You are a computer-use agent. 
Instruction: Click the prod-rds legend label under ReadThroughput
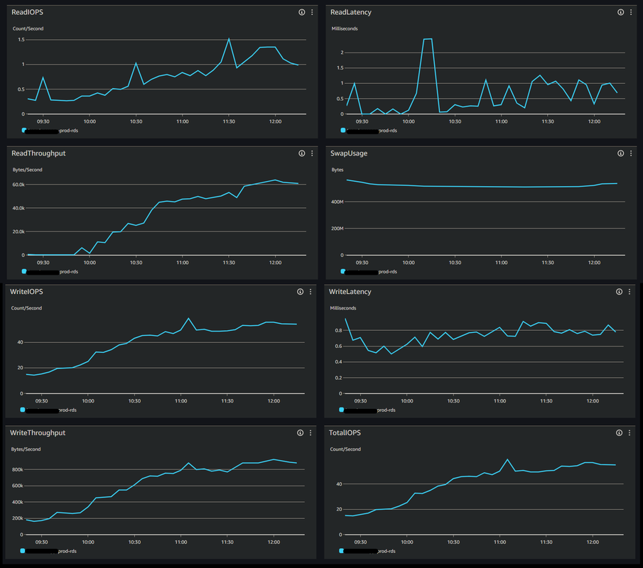[68, 272]
